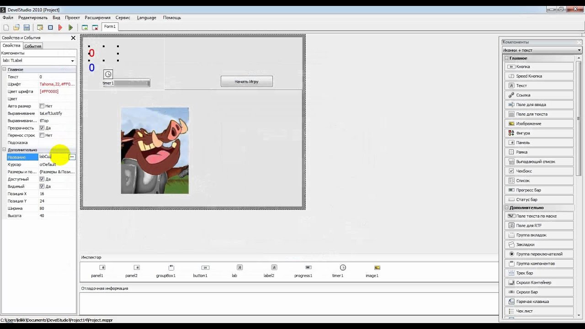Select panel2 in the inspector

click(132, 271)
